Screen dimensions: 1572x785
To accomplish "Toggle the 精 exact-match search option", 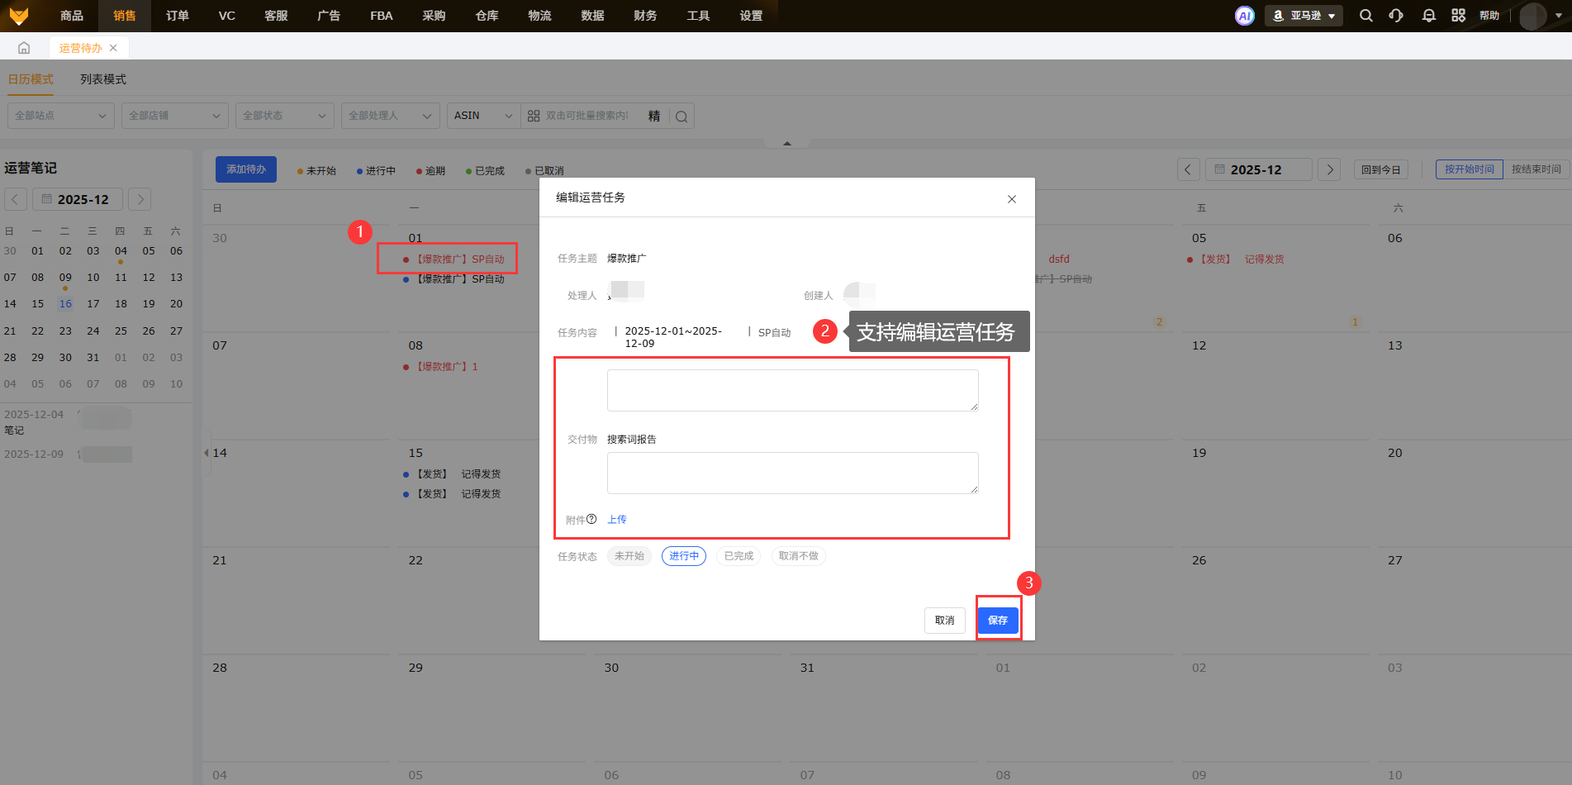I will [654, 116].
